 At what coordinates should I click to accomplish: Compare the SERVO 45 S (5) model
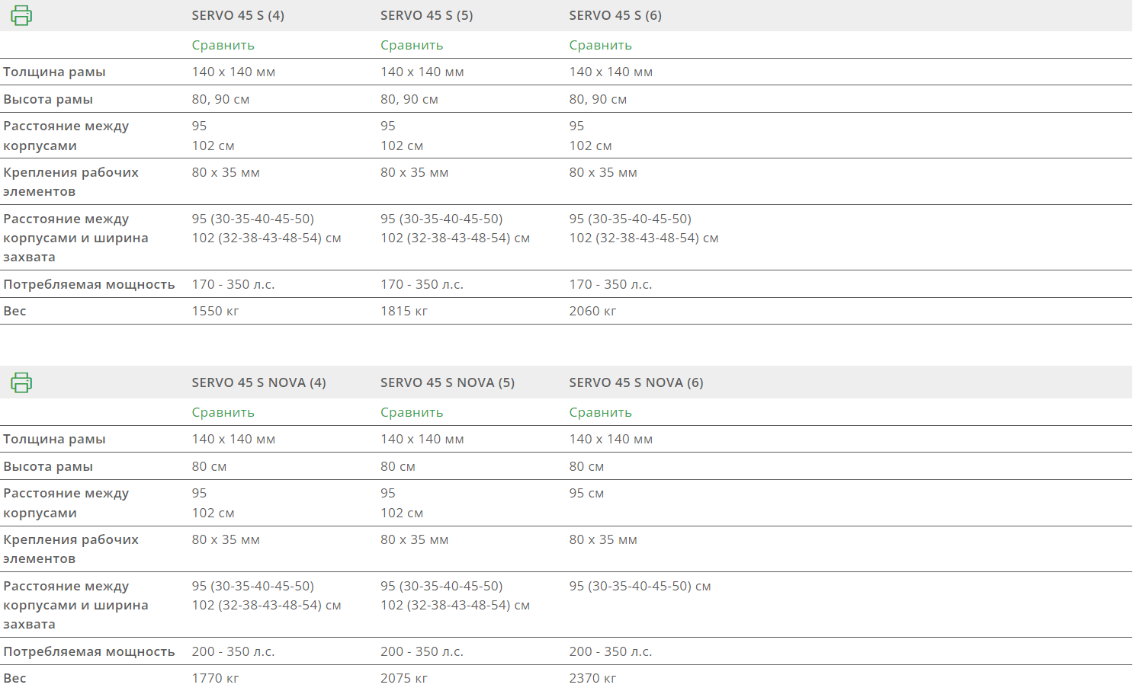point(412,45)
